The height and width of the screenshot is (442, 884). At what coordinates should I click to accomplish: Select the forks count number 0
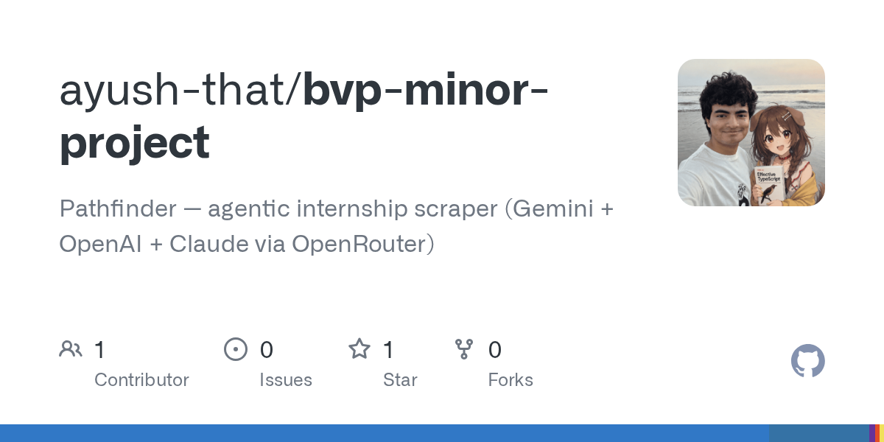pos(495,350)
